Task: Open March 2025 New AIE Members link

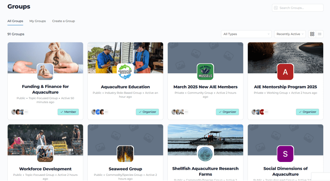Action: pos(205,87)
